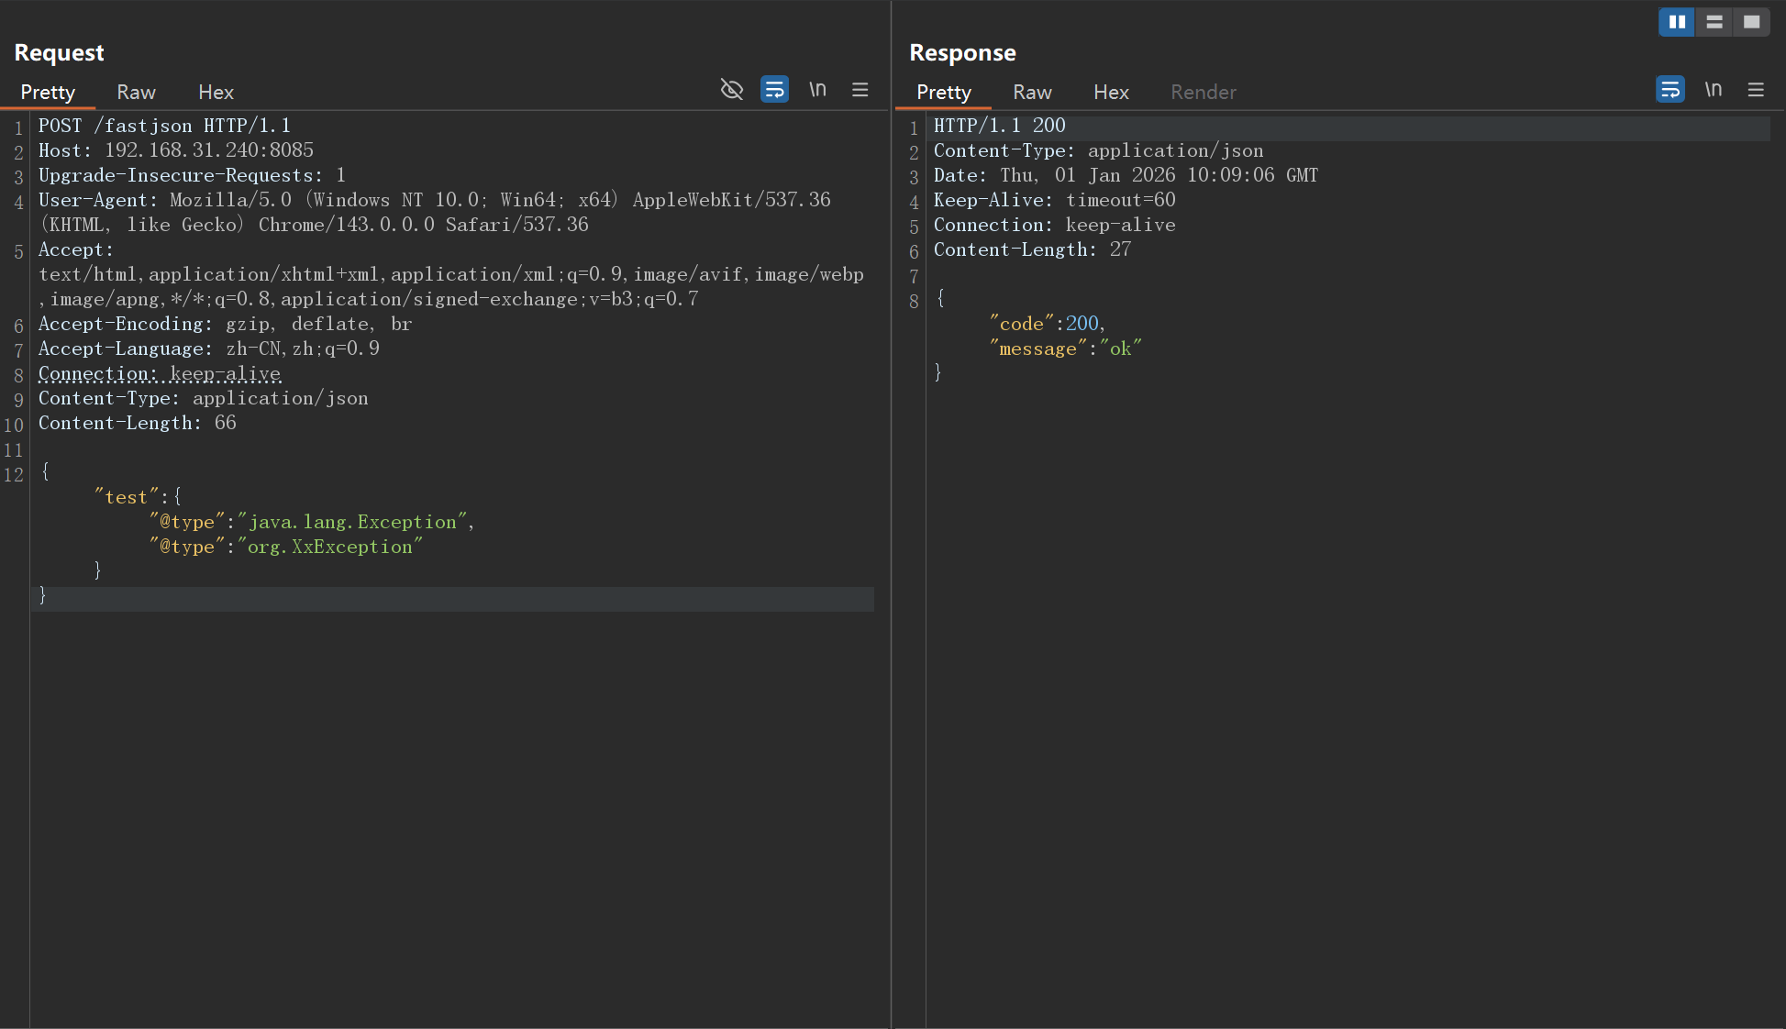Switch to the Response Render tab
This screenshot has height=1029, width=1786.
1203,93
